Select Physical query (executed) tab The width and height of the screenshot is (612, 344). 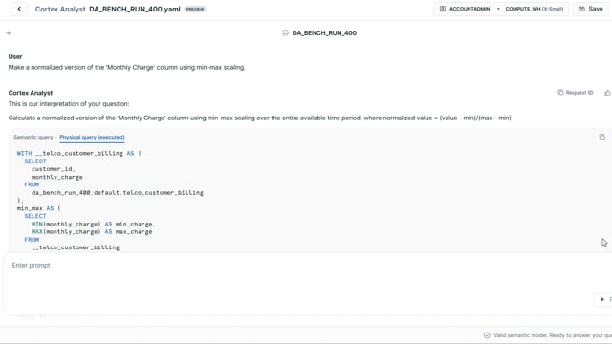point(92,137)
